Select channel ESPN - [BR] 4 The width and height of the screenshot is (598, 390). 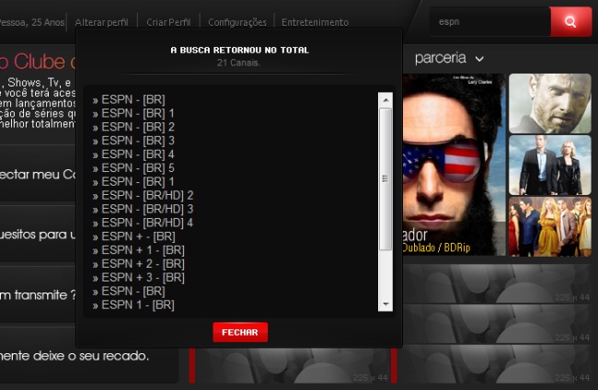pyautogui.click(x=133, y=155)
